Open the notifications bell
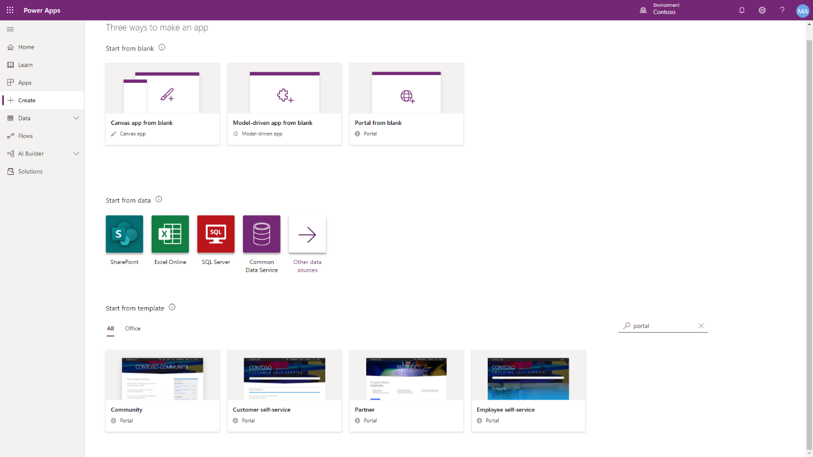813x457 pixels. (x=741, y=10)
